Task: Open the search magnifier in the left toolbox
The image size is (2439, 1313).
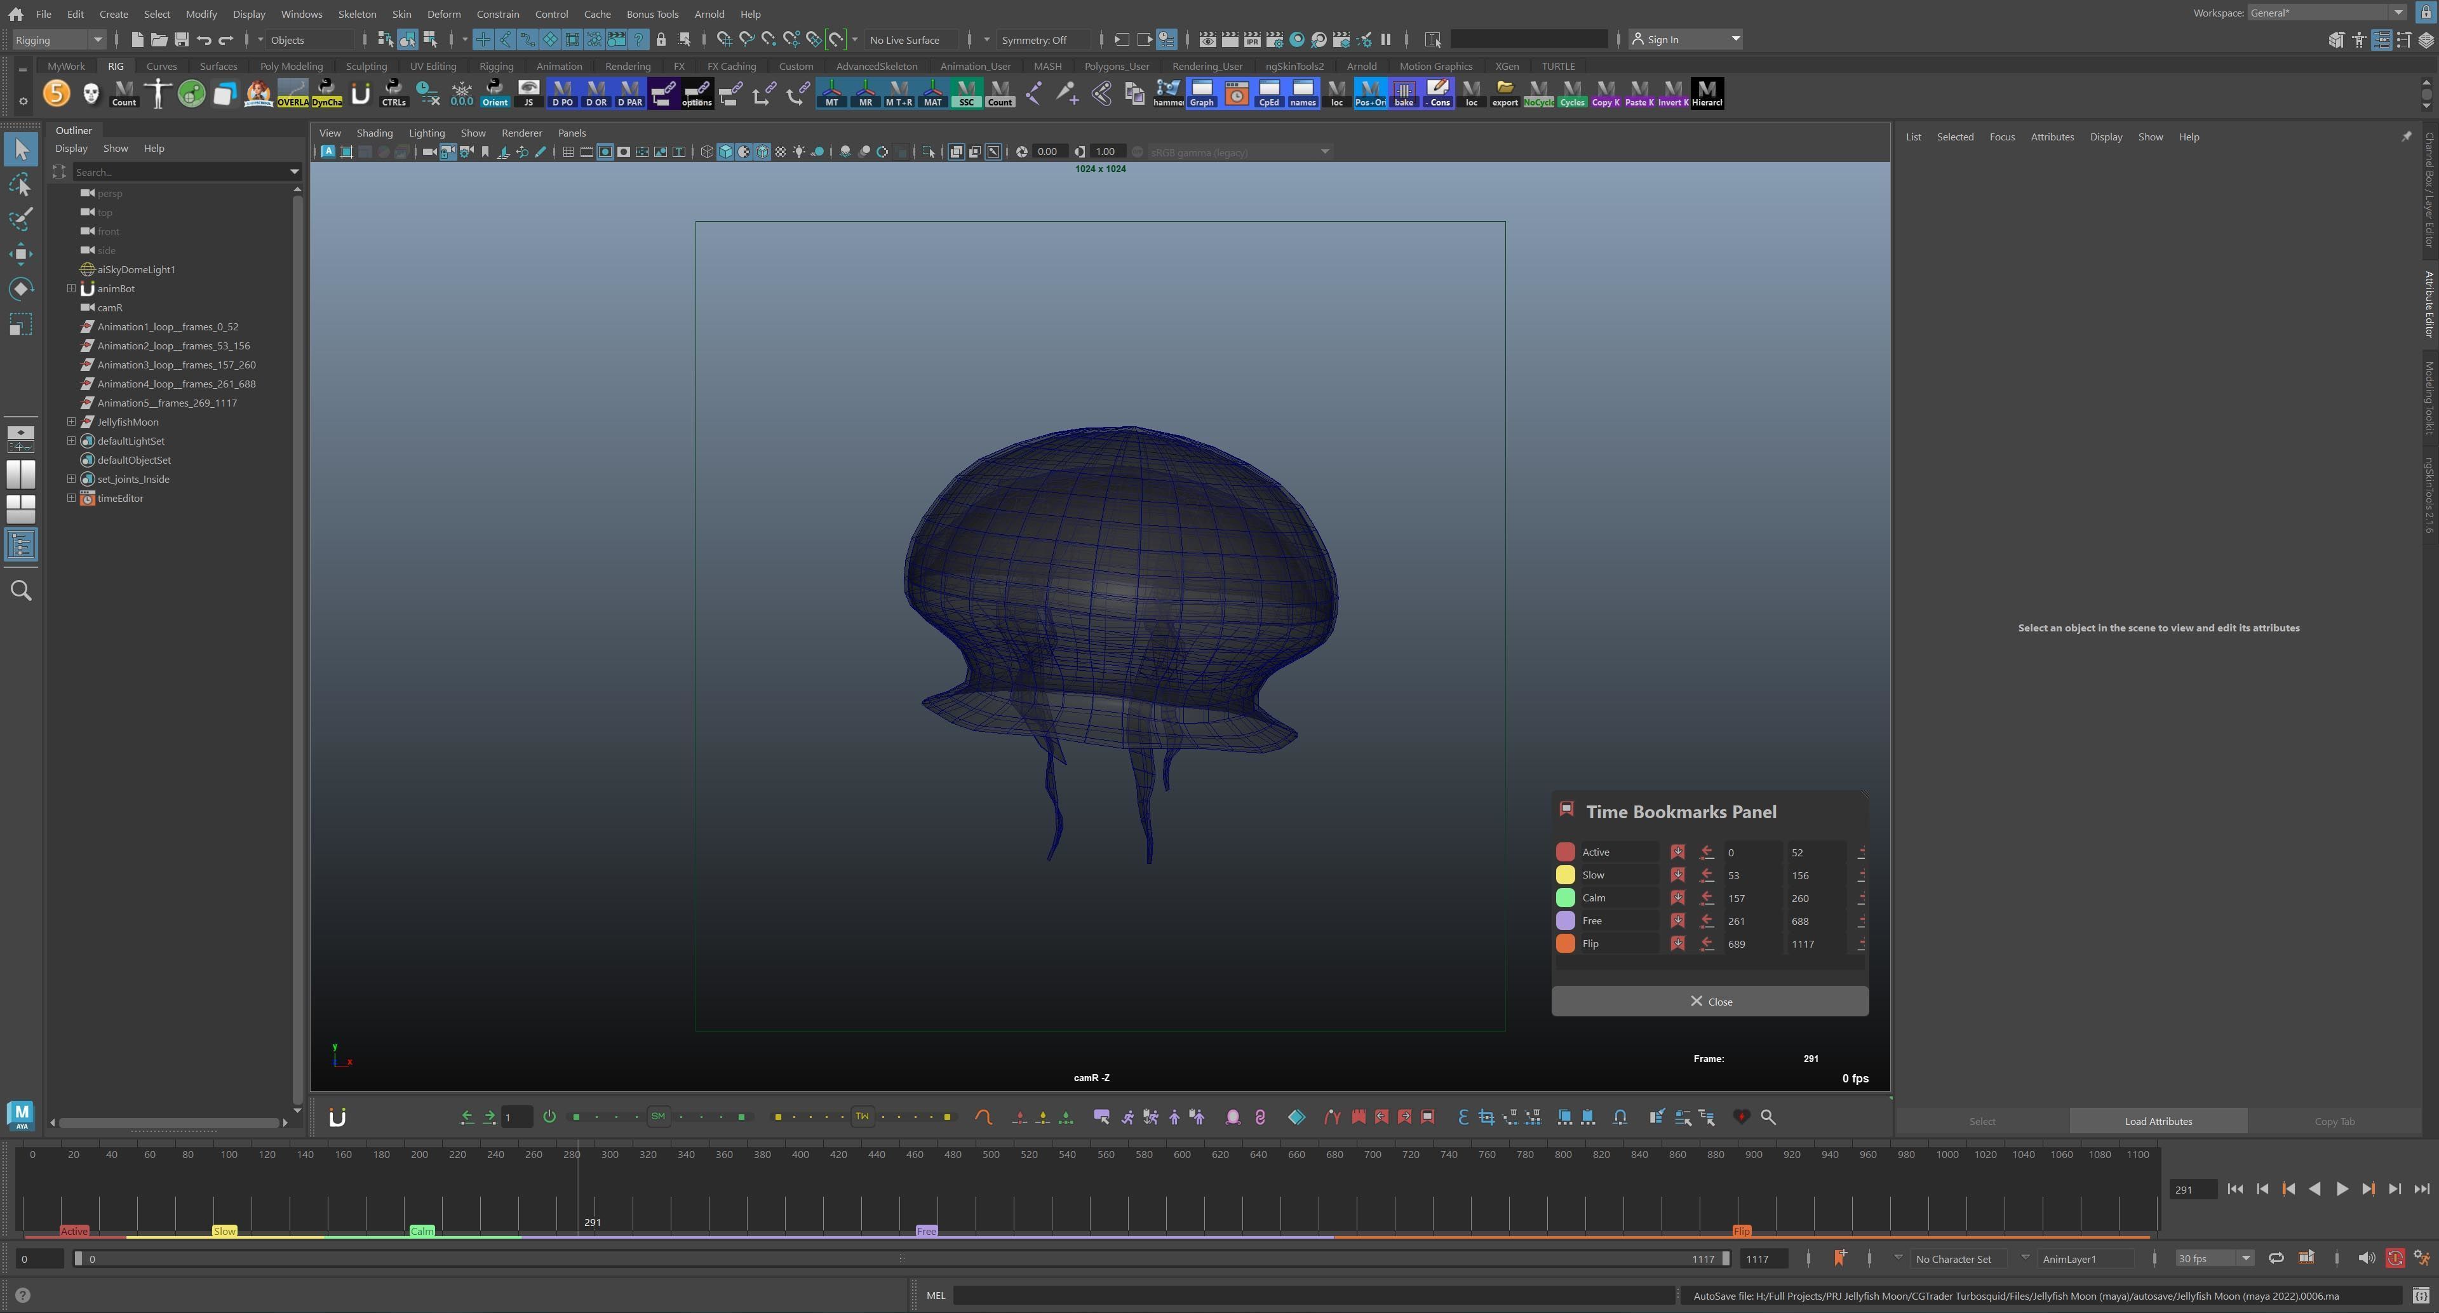Action: tap(21, 591)
